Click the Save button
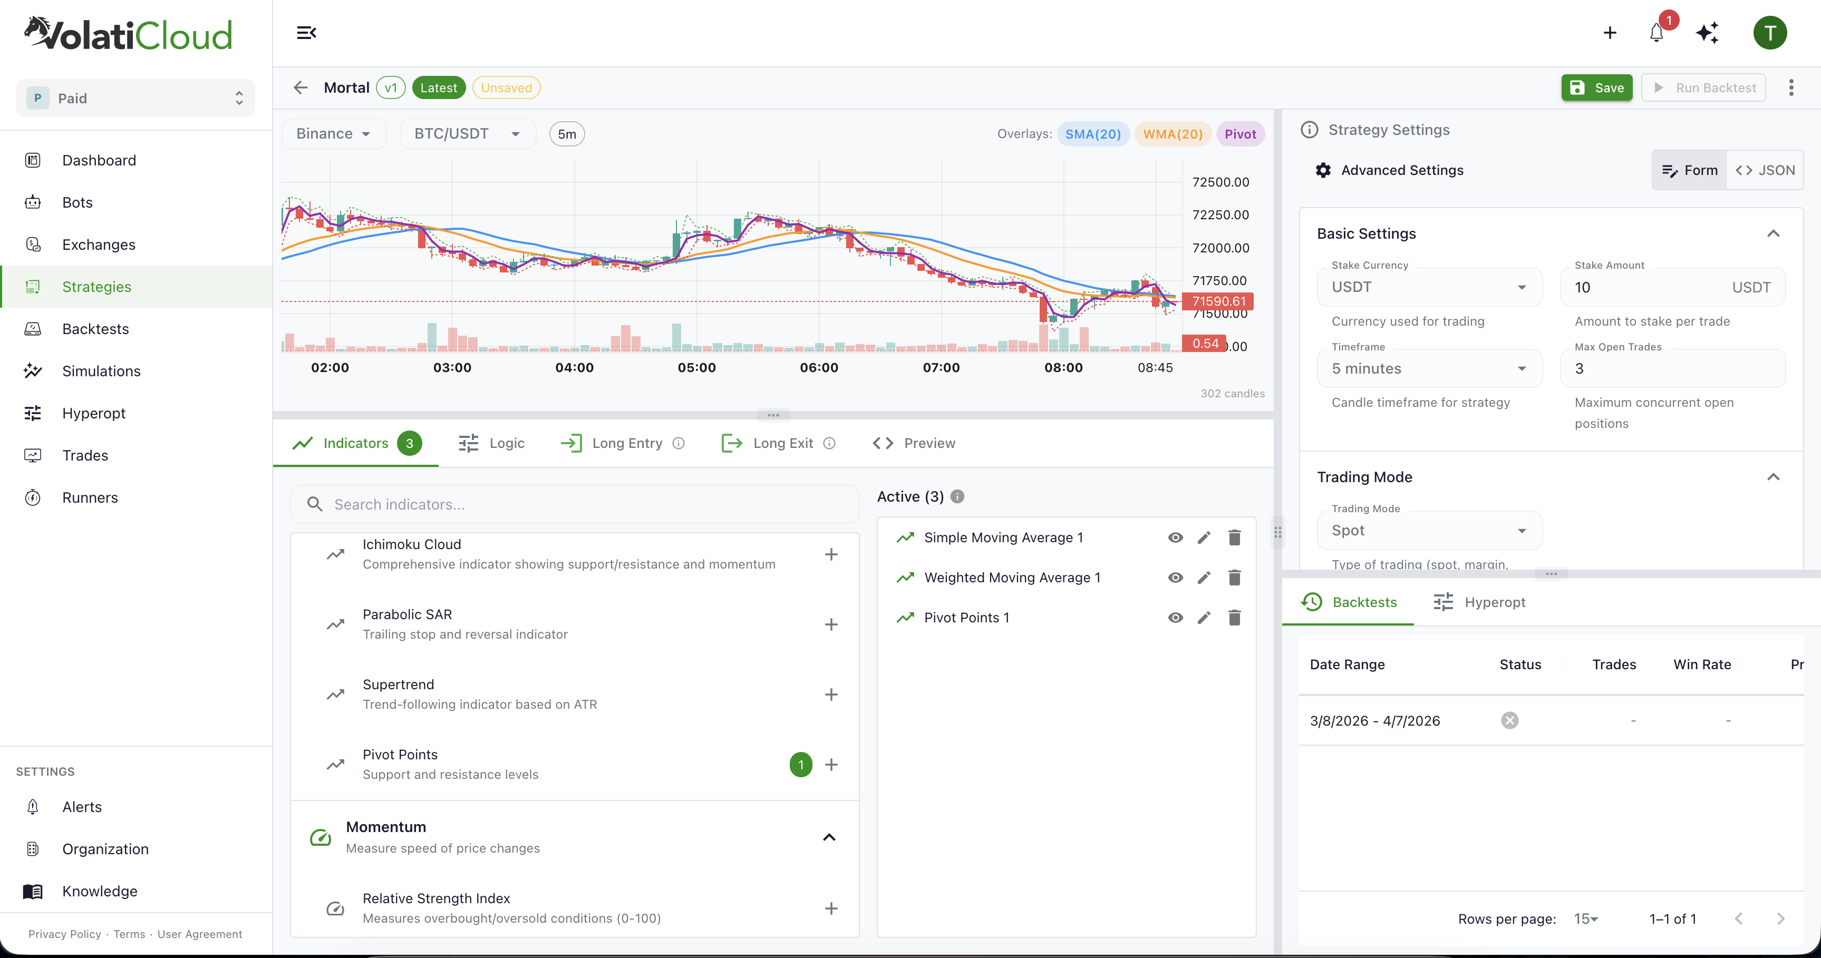 (1596, 87)
